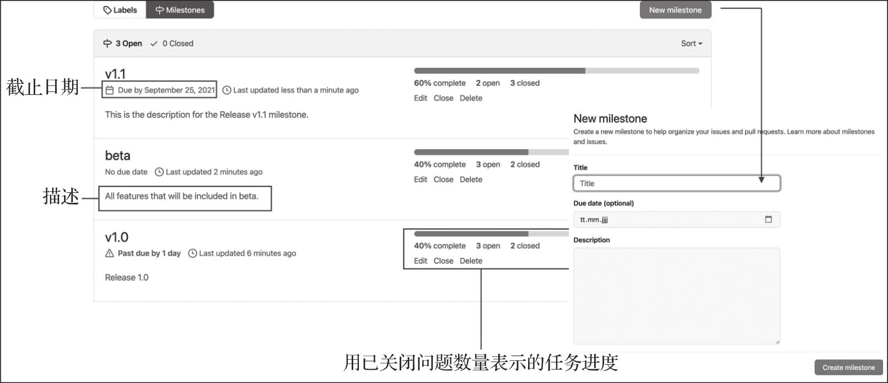Screen dimensions: 888x383
Task: Edit the v1.1 milestone
Action: 421,98
